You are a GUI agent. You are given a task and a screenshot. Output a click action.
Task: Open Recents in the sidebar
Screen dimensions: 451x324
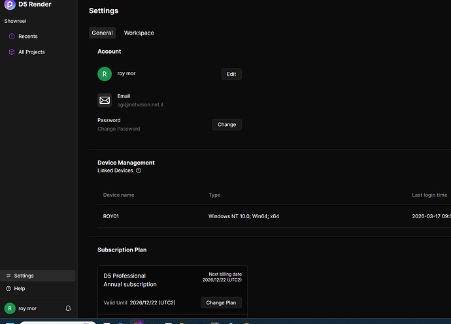28,36
